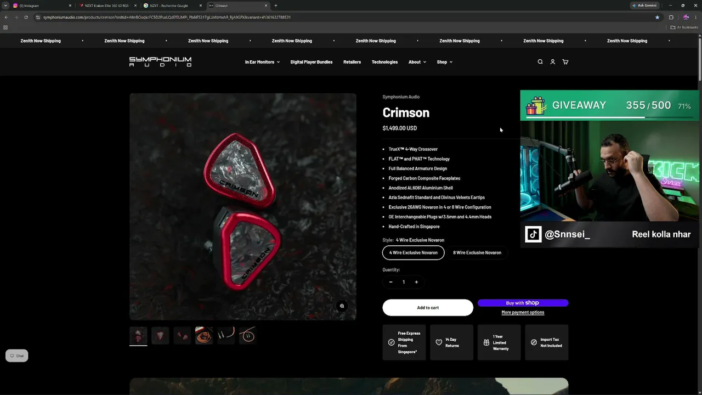View site information icon in address bar
The width and height of the screenshot is (702, 395).
pyautogui.click(x=38, y=17)
